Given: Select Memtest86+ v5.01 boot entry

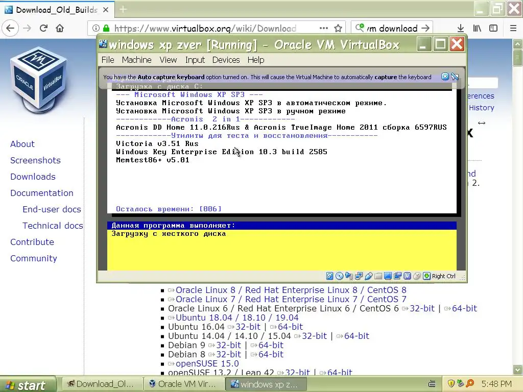Looking at the screenshot, I should point(152,160).
